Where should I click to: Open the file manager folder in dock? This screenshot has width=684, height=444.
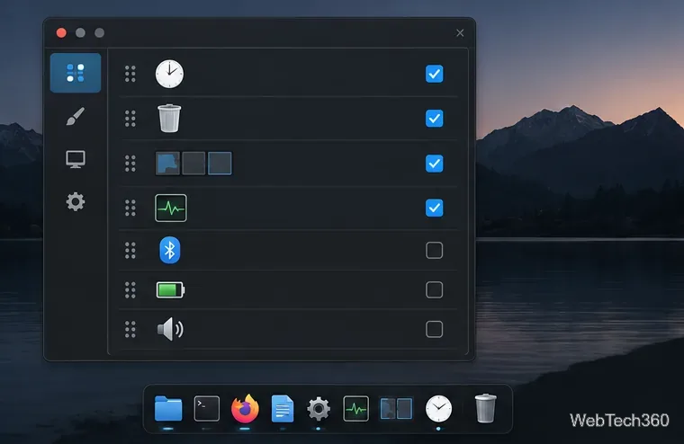[x=168, y=408]
